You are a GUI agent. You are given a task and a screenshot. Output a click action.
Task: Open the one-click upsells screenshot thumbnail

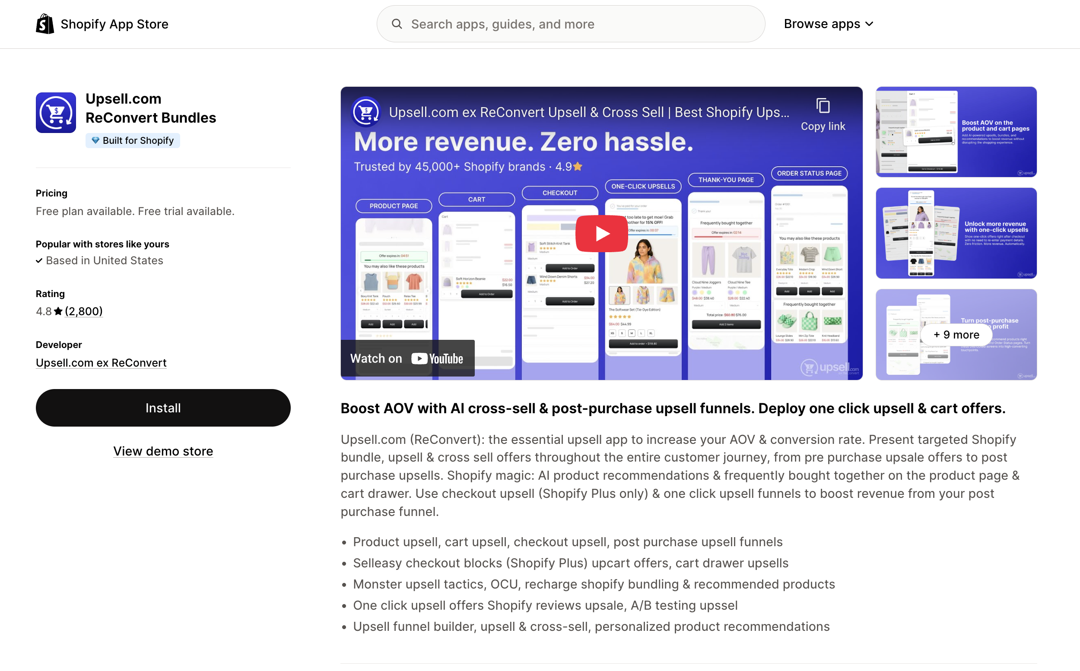pyautogui.click(x=956, y=233)
